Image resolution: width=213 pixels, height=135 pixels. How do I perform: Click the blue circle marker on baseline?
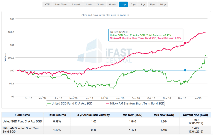click(185, 70)
